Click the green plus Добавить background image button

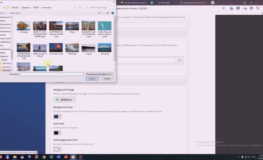(x=64, y=100)
